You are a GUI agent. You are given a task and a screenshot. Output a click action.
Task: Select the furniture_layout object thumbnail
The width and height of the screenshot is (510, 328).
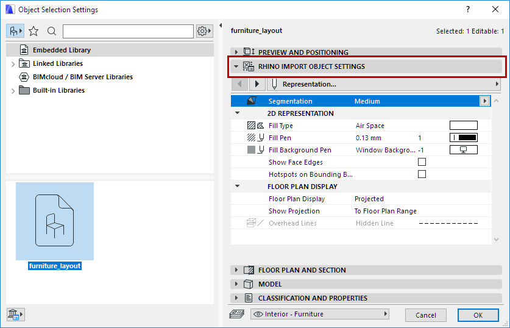click(55, 221)
